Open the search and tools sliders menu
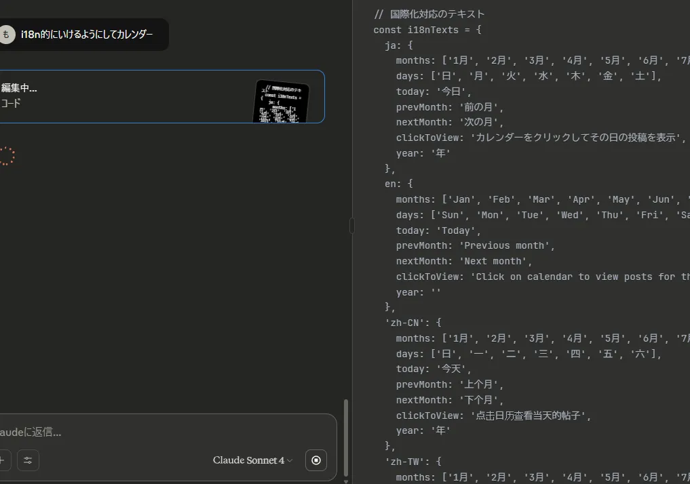Image resolution: width=690 pixels, height=484 pixels. click(28, 460)
